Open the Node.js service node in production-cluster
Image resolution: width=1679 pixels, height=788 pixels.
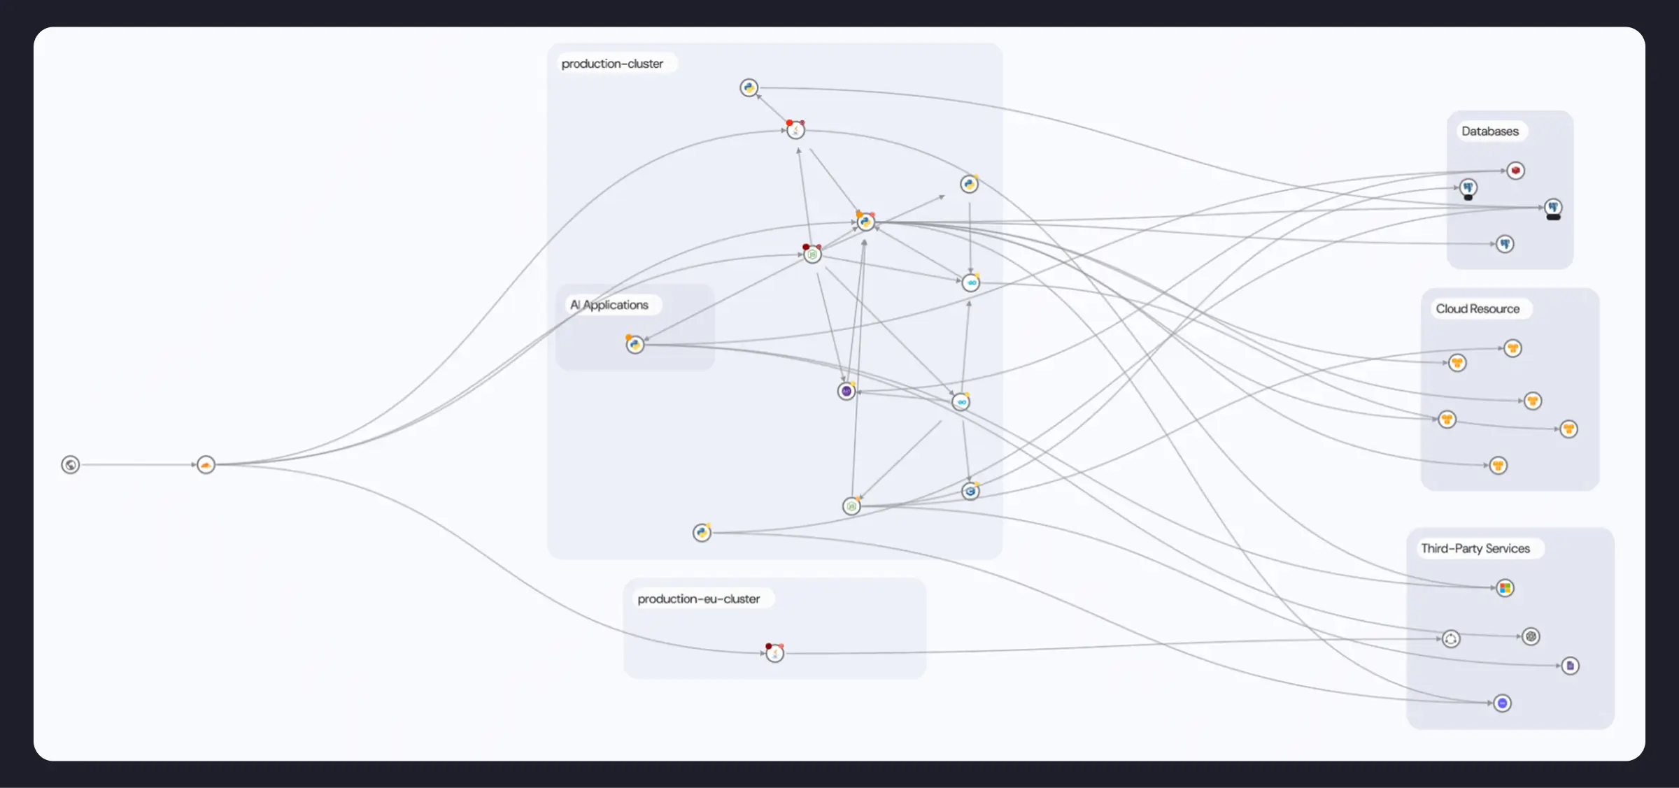812,255
